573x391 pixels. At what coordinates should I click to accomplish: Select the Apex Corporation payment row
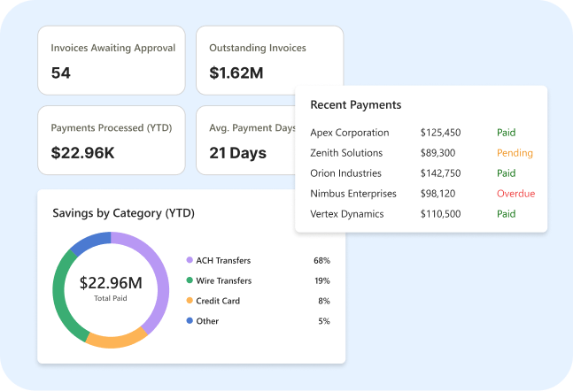point(421,133)
